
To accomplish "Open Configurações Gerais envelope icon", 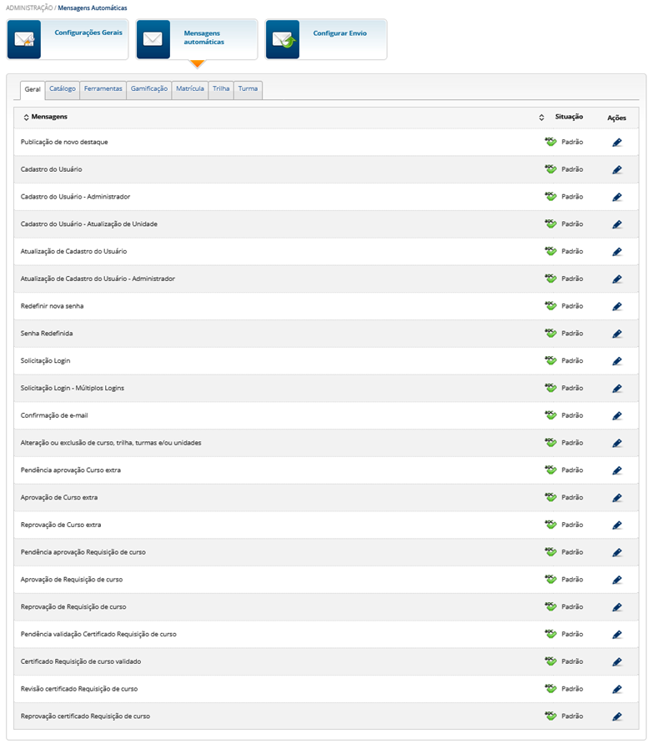I will 23,40.
